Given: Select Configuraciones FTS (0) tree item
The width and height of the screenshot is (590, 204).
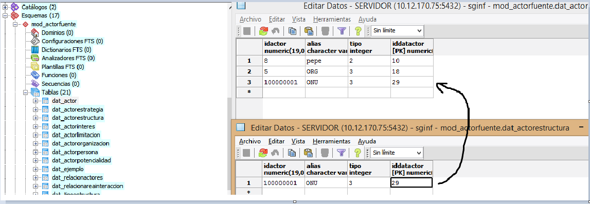Looking at the screenshot, I should coord(72,41).
